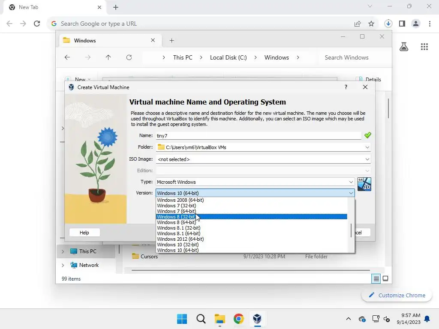The image size is (439, 329).
Task: Select Windows 2008 (64-bit) version
Action: click(x=251, y=200)
